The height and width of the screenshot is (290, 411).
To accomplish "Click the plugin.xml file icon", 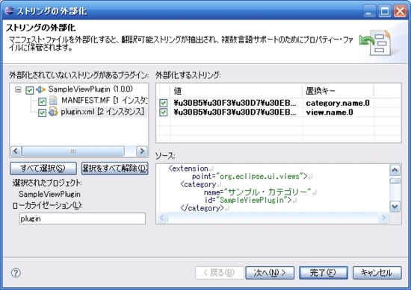I will tap(53, 112).
